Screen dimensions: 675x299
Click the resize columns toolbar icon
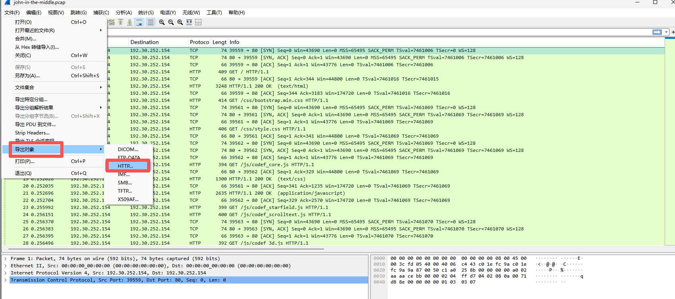pos(189,22)
